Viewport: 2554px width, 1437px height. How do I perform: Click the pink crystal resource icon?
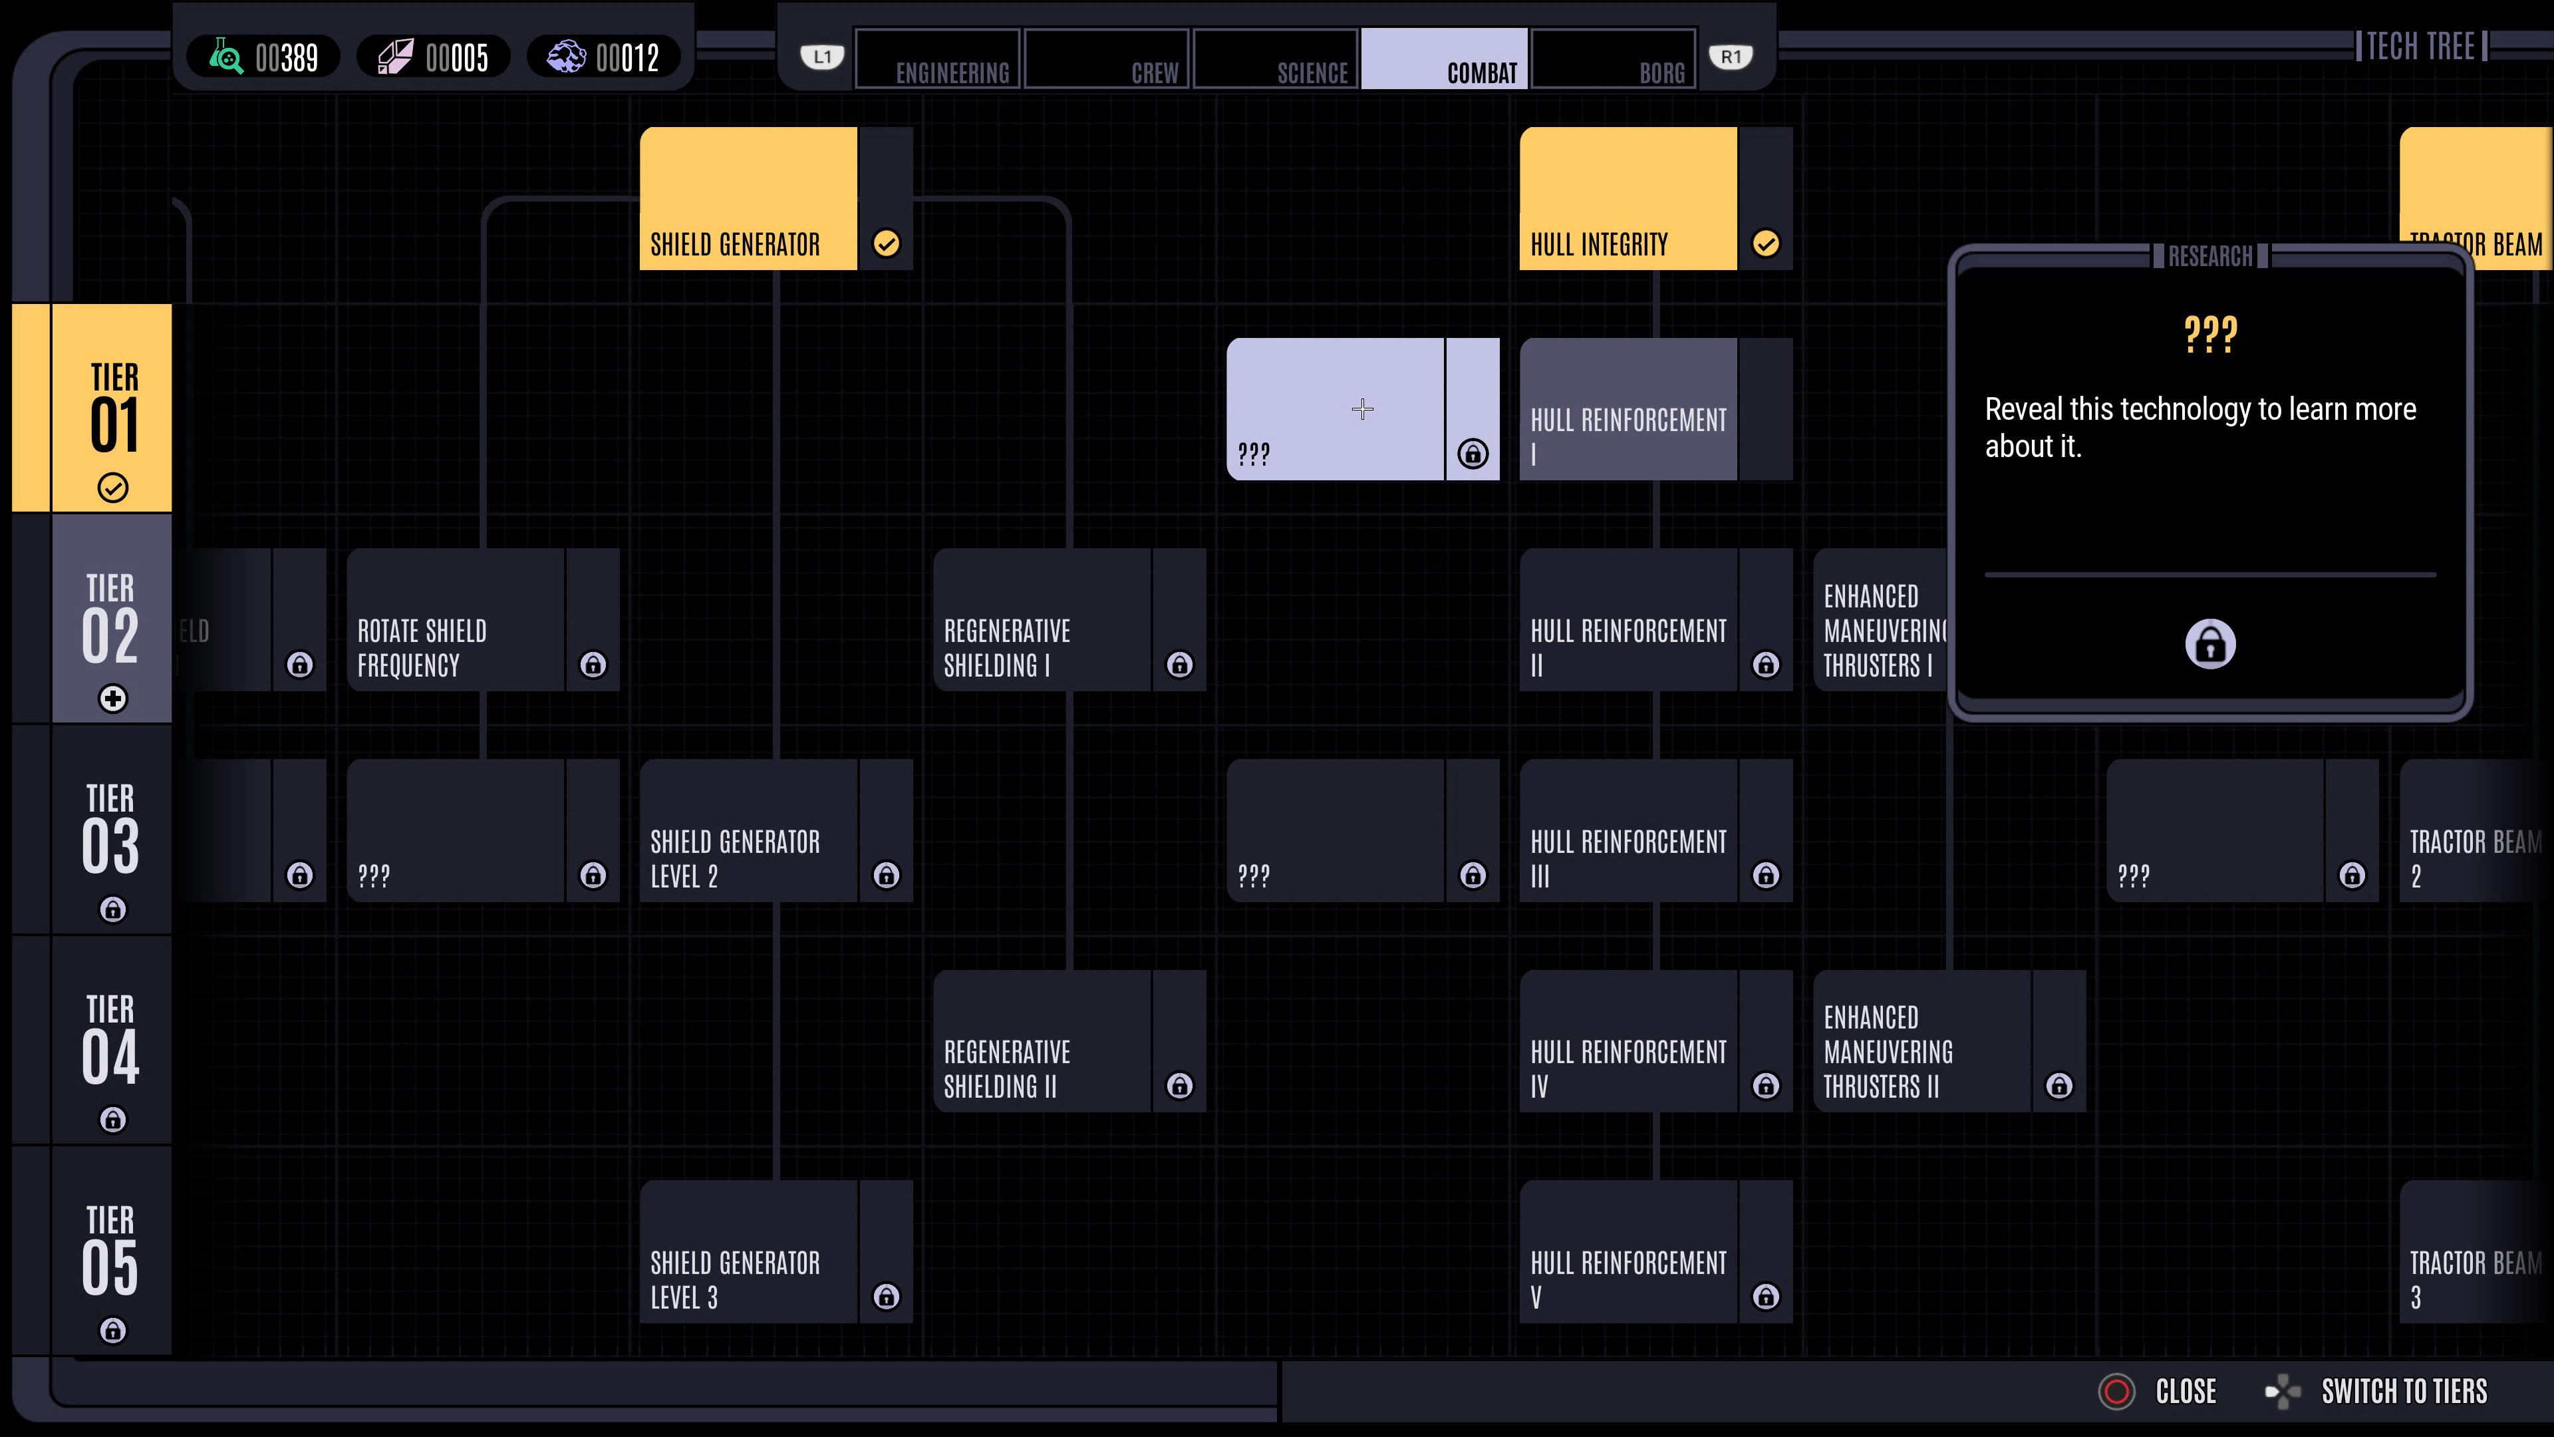pyautogui.click(x=396, y=57)
